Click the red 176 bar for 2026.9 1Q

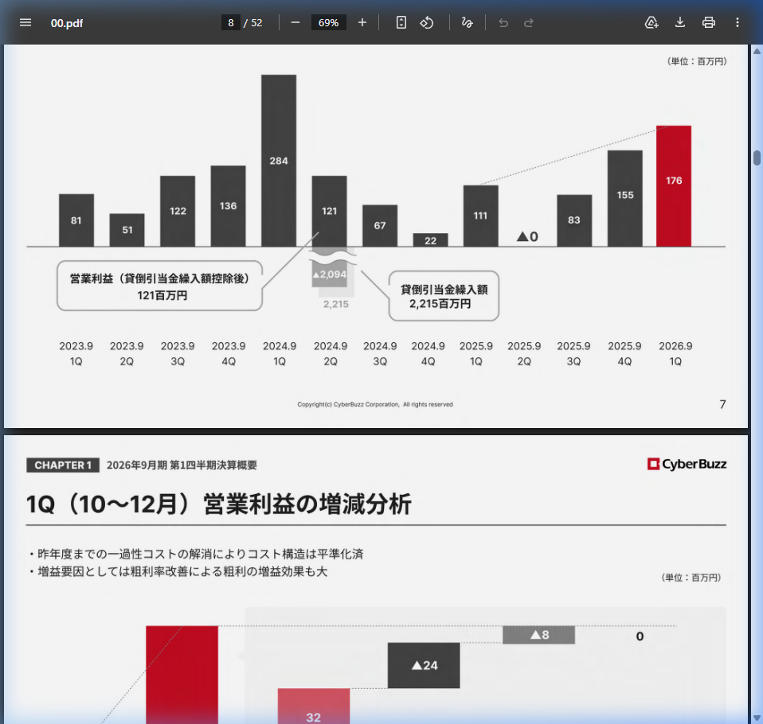pos(673,185)
